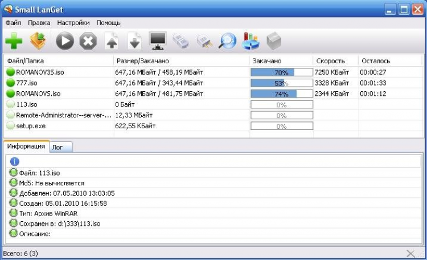Click remaining time 00:01:12

pos(373,94)
